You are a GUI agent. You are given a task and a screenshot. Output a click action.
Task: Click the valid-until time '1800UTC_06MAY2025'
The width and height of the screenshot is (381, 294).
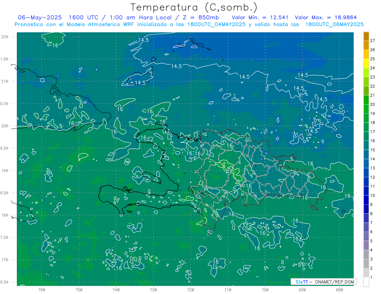pos(334,24)
